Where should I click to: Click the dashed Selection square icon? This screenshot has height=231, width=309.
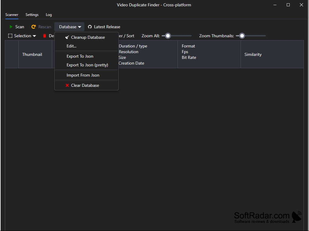(x=10, y=36)
